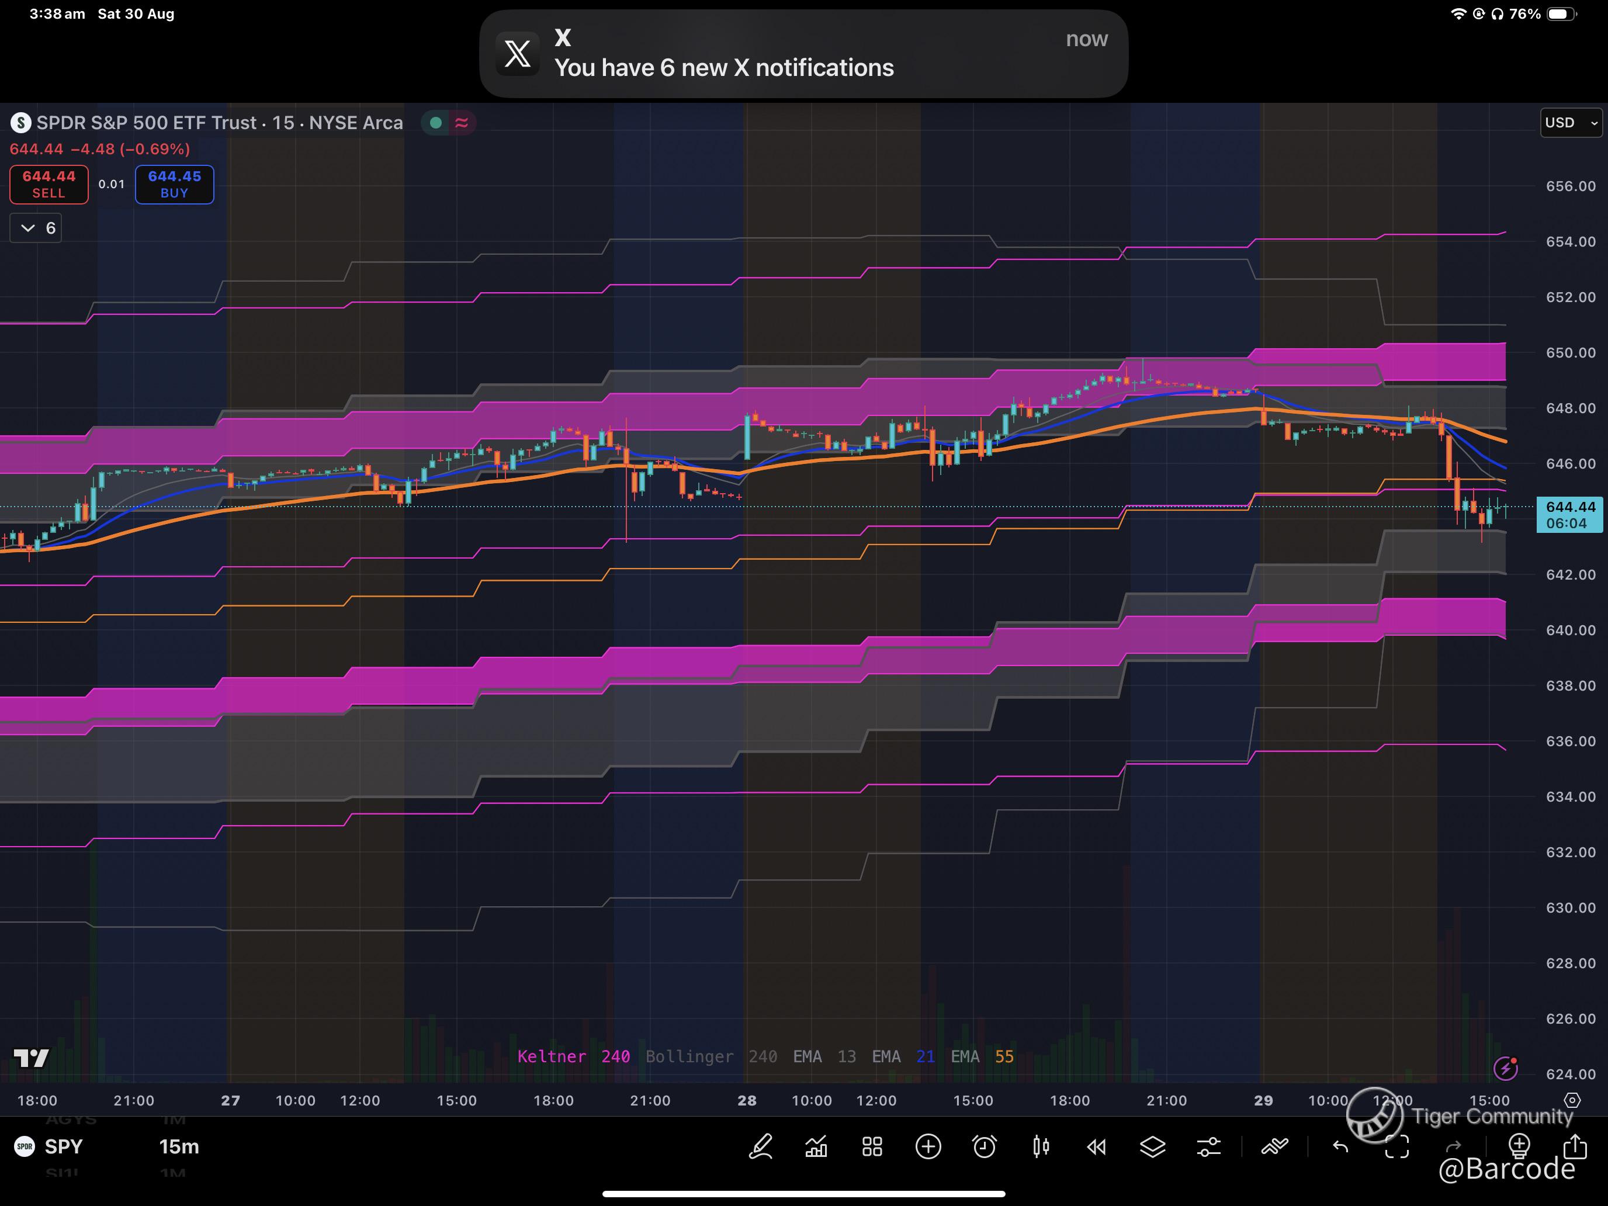Toggle the green market status dot
1608x1206 pixels.
tap(436, 123)
